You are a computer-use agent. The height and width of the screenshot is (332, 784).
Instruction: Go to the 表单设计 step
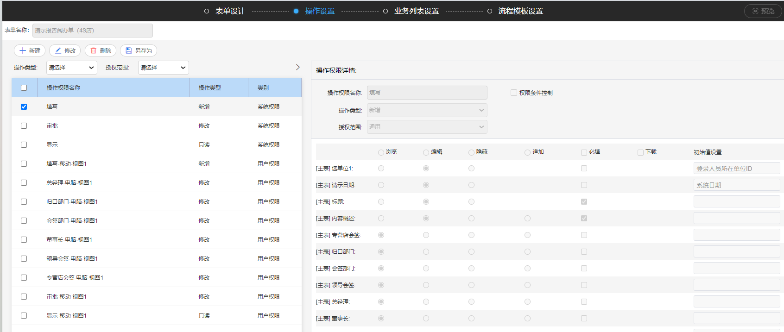click(x=230, y=11)
